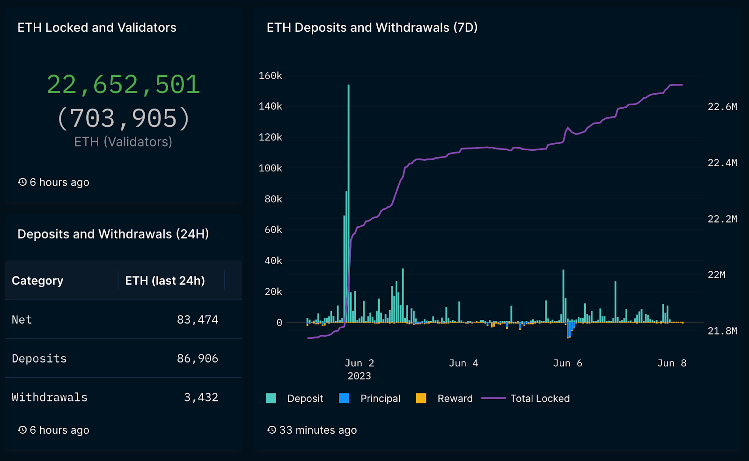Click the 22,652,501 ETH locked figure

pos(124,85)
